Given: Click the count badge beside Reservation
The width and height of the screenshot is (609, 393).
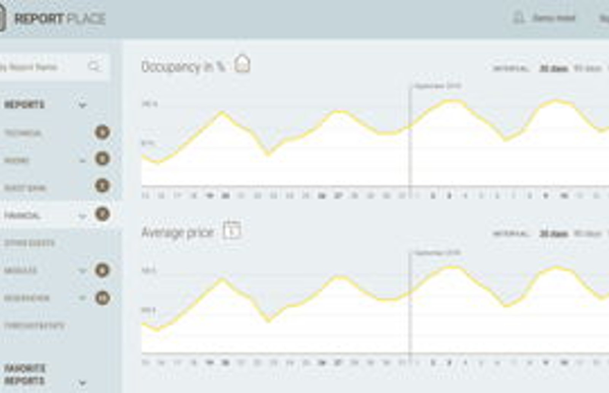Looking at the screenshot, I should 102,298.
